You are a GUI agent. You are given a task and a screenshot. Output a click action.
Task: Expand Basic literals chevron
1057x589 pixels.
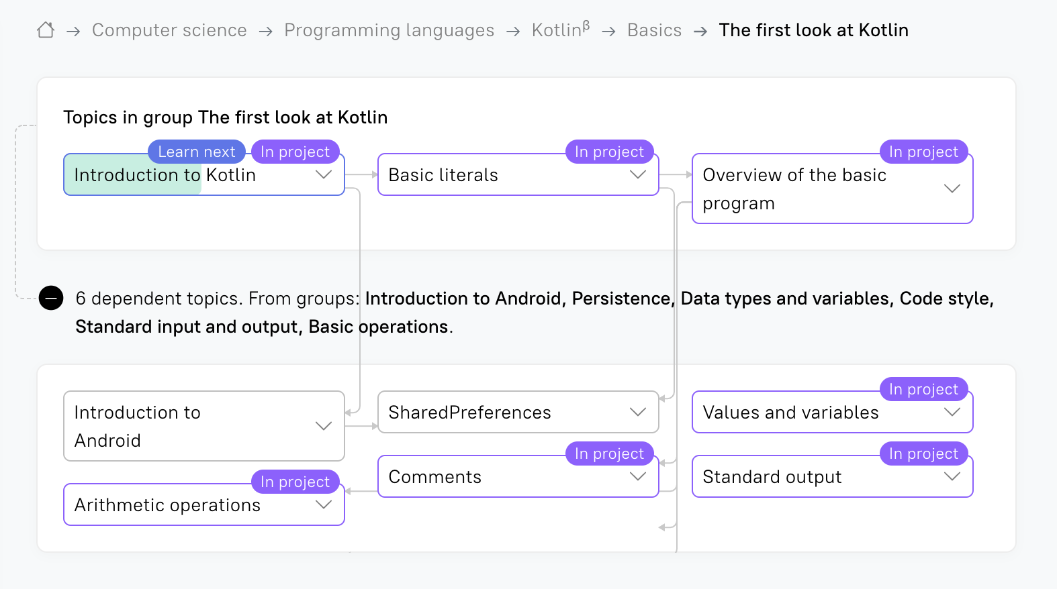point(638,174)
